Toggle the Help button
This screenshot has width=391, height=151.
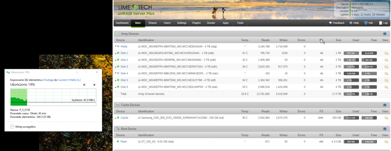pyautogui.click(x=354, y=23)
